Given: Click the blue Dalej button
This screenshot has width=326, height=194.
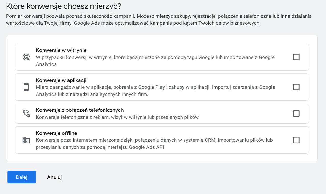Looking at the screenshot, I should (22, 177).
